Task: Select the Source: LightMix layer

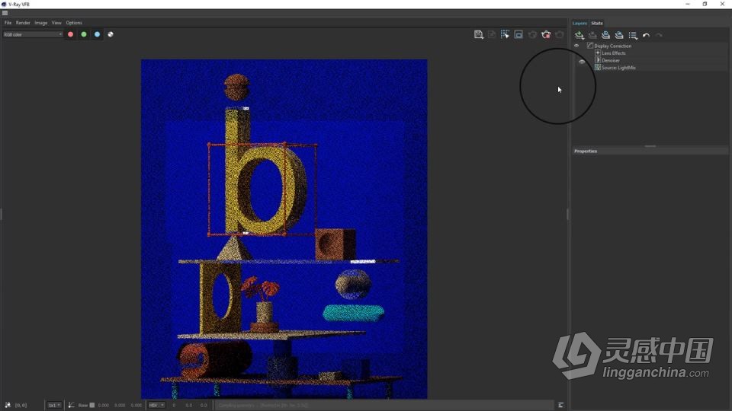Action: (x=618, y=68)
